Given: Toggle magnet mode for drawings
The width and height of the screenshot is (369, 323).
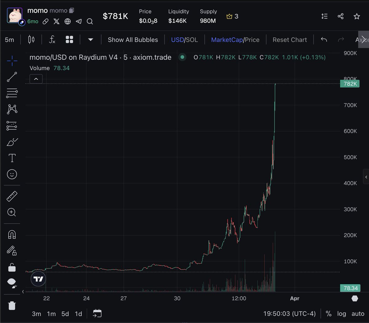Looking at the screenshot, I should click(12, 234).
